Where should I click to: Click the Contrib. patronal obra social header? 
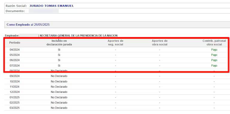pos(214,43)
